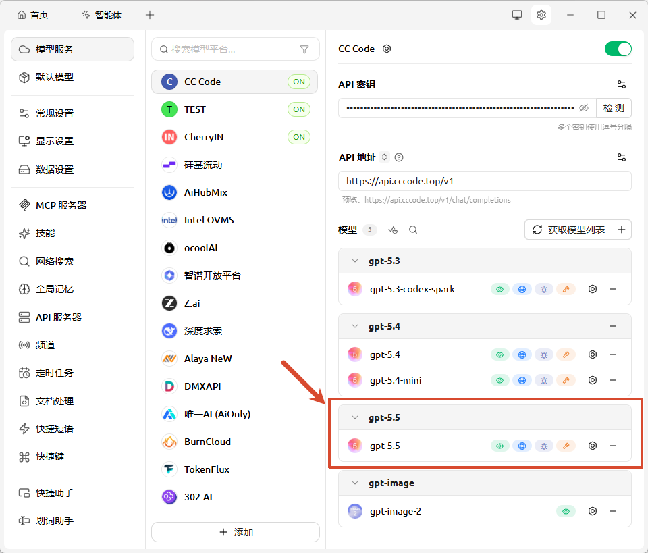
Task: Open settings for gpt-5.3-codex-spark
Action: [x=592, y=289]
